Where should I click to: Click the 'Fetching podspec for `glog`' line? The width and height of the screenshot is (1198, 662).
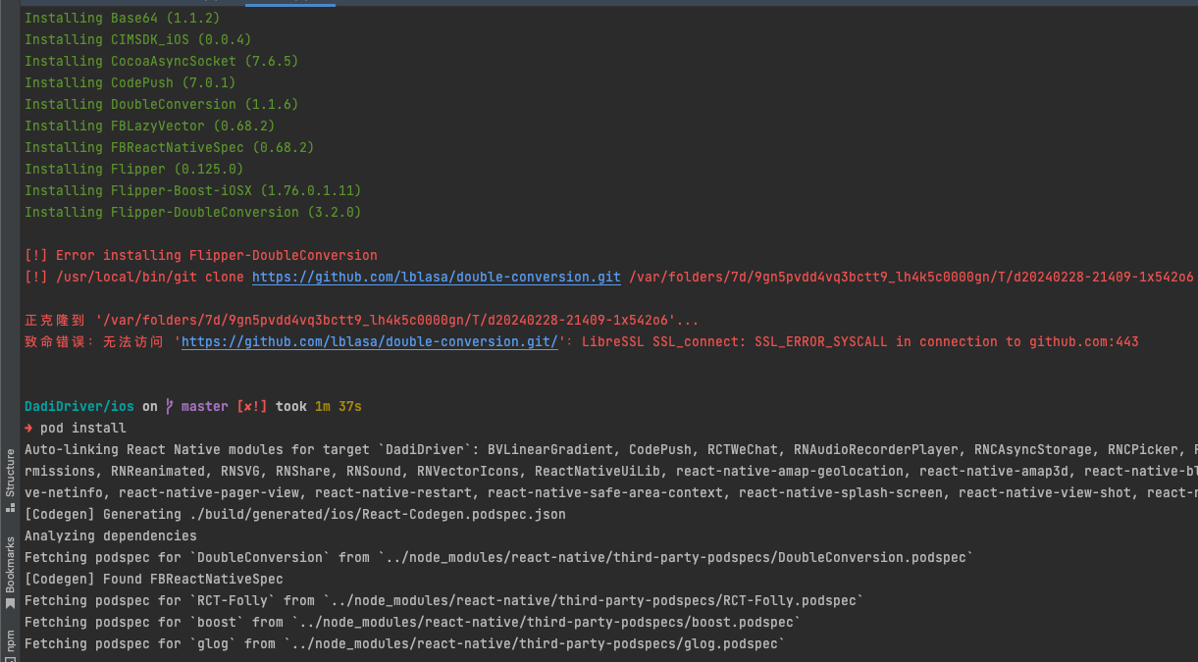[405, 643]
